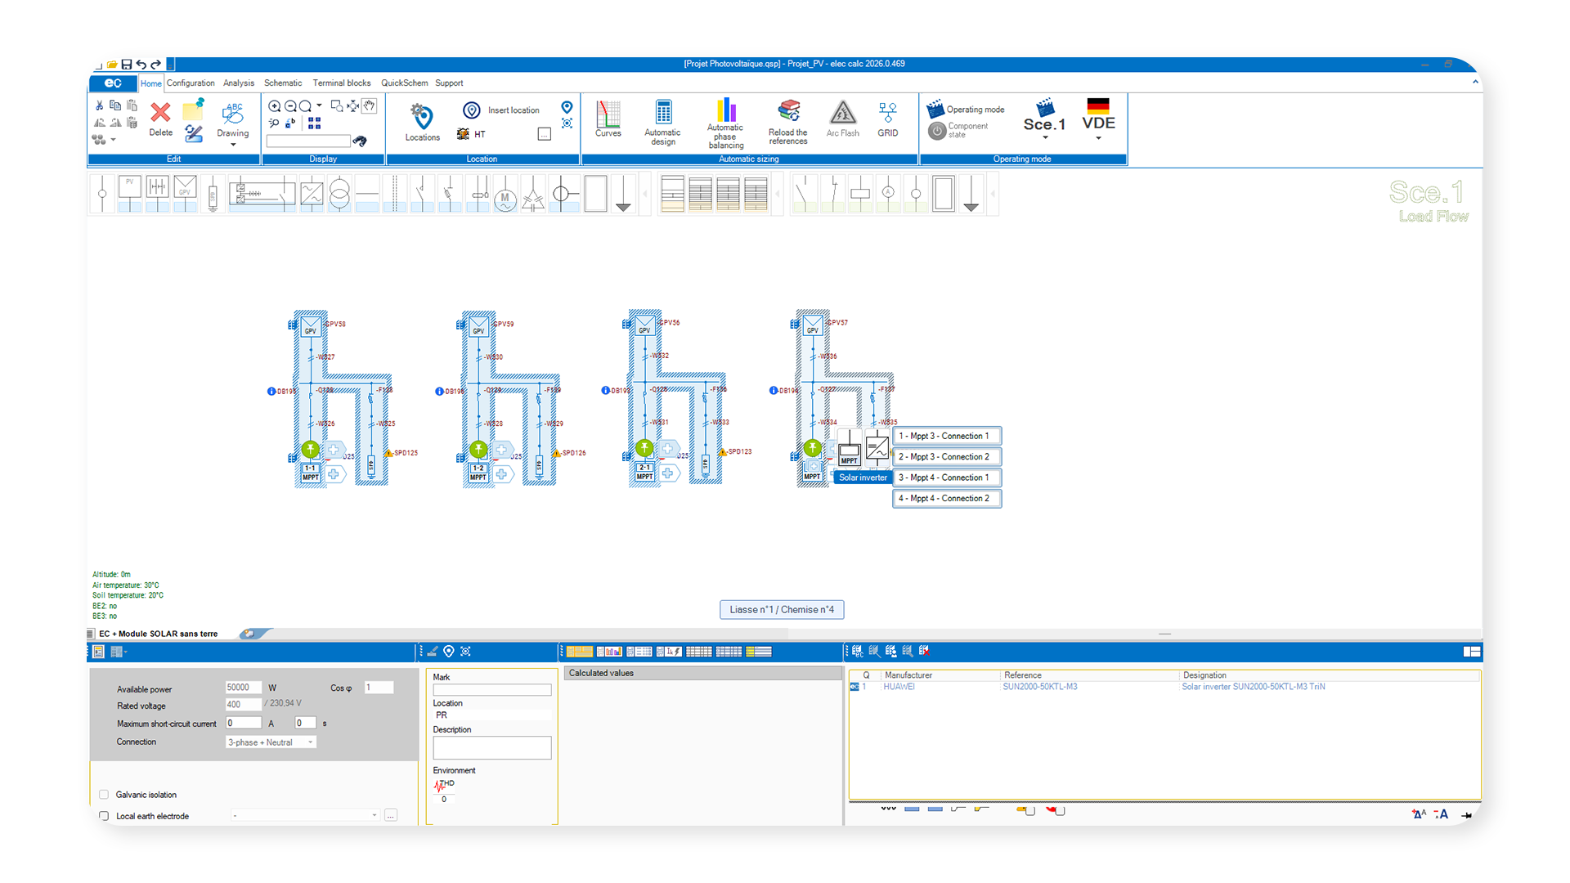Enable the Galvanic isolation checkbox

(x=104, y=795)
